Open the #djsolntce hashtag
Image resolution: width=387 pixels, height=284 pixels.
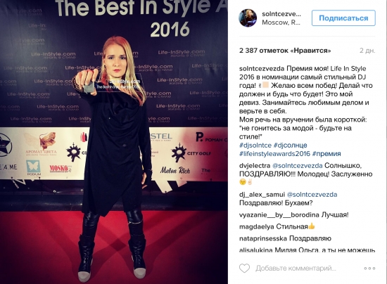(255, 146)
